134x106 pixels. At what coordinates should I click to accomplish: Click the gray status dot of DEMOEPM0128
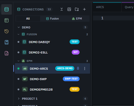[x=18, y=90]
